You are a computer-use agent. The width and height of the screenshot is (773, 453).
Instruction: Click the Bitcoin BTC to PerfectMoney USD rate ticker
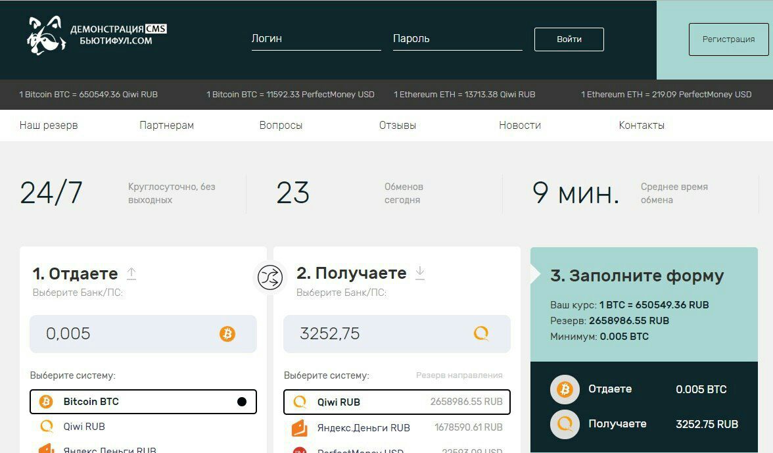point(291,94)
